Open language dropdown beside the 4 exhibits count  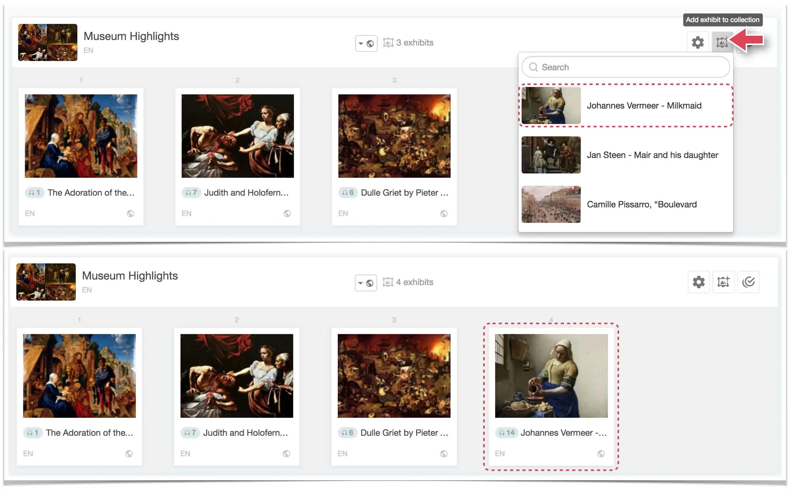tap(366, 283)
